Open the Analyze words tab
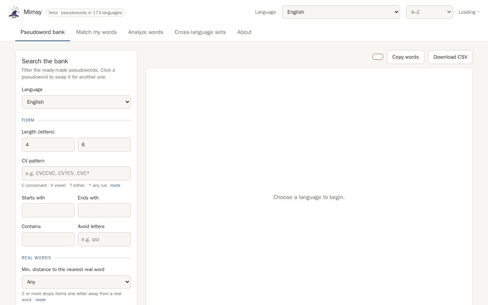This screenshot has width=488, height=305. [x=146, y=32]
